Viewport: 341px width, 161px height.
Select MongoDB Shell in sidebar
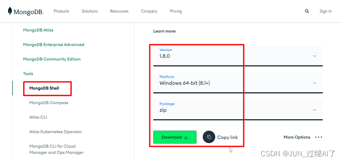[44, 88]
